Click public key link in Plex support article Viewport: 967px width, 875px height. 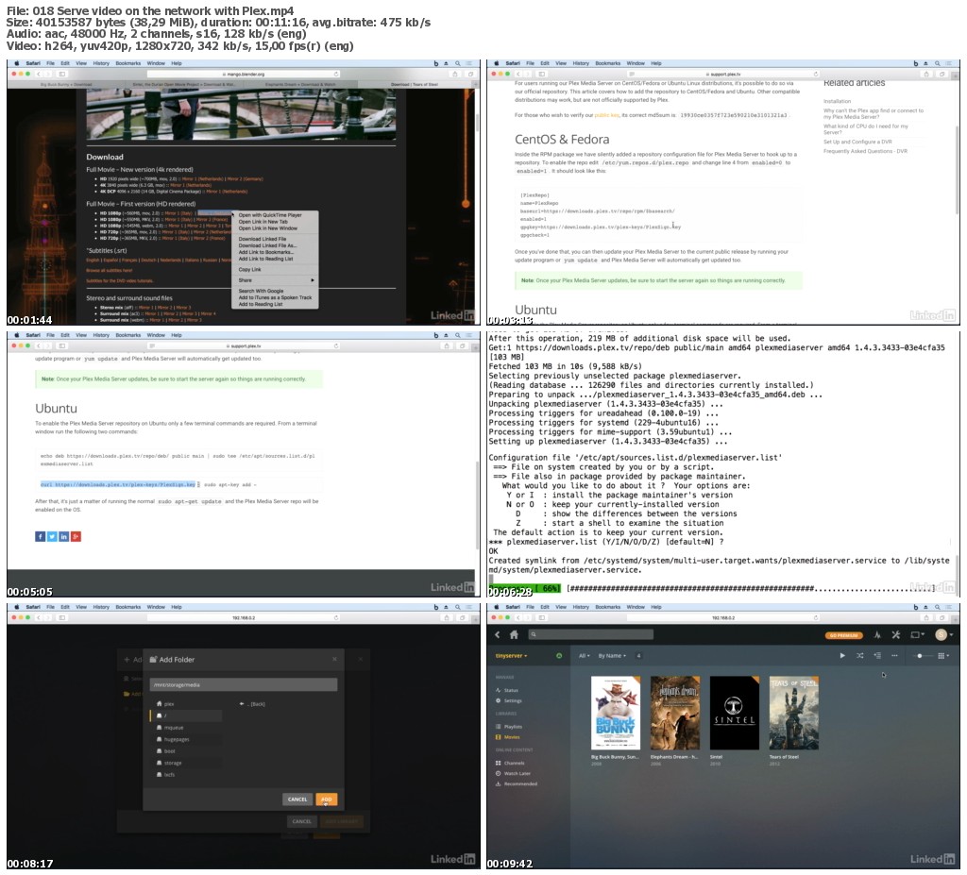coord(607,115)
